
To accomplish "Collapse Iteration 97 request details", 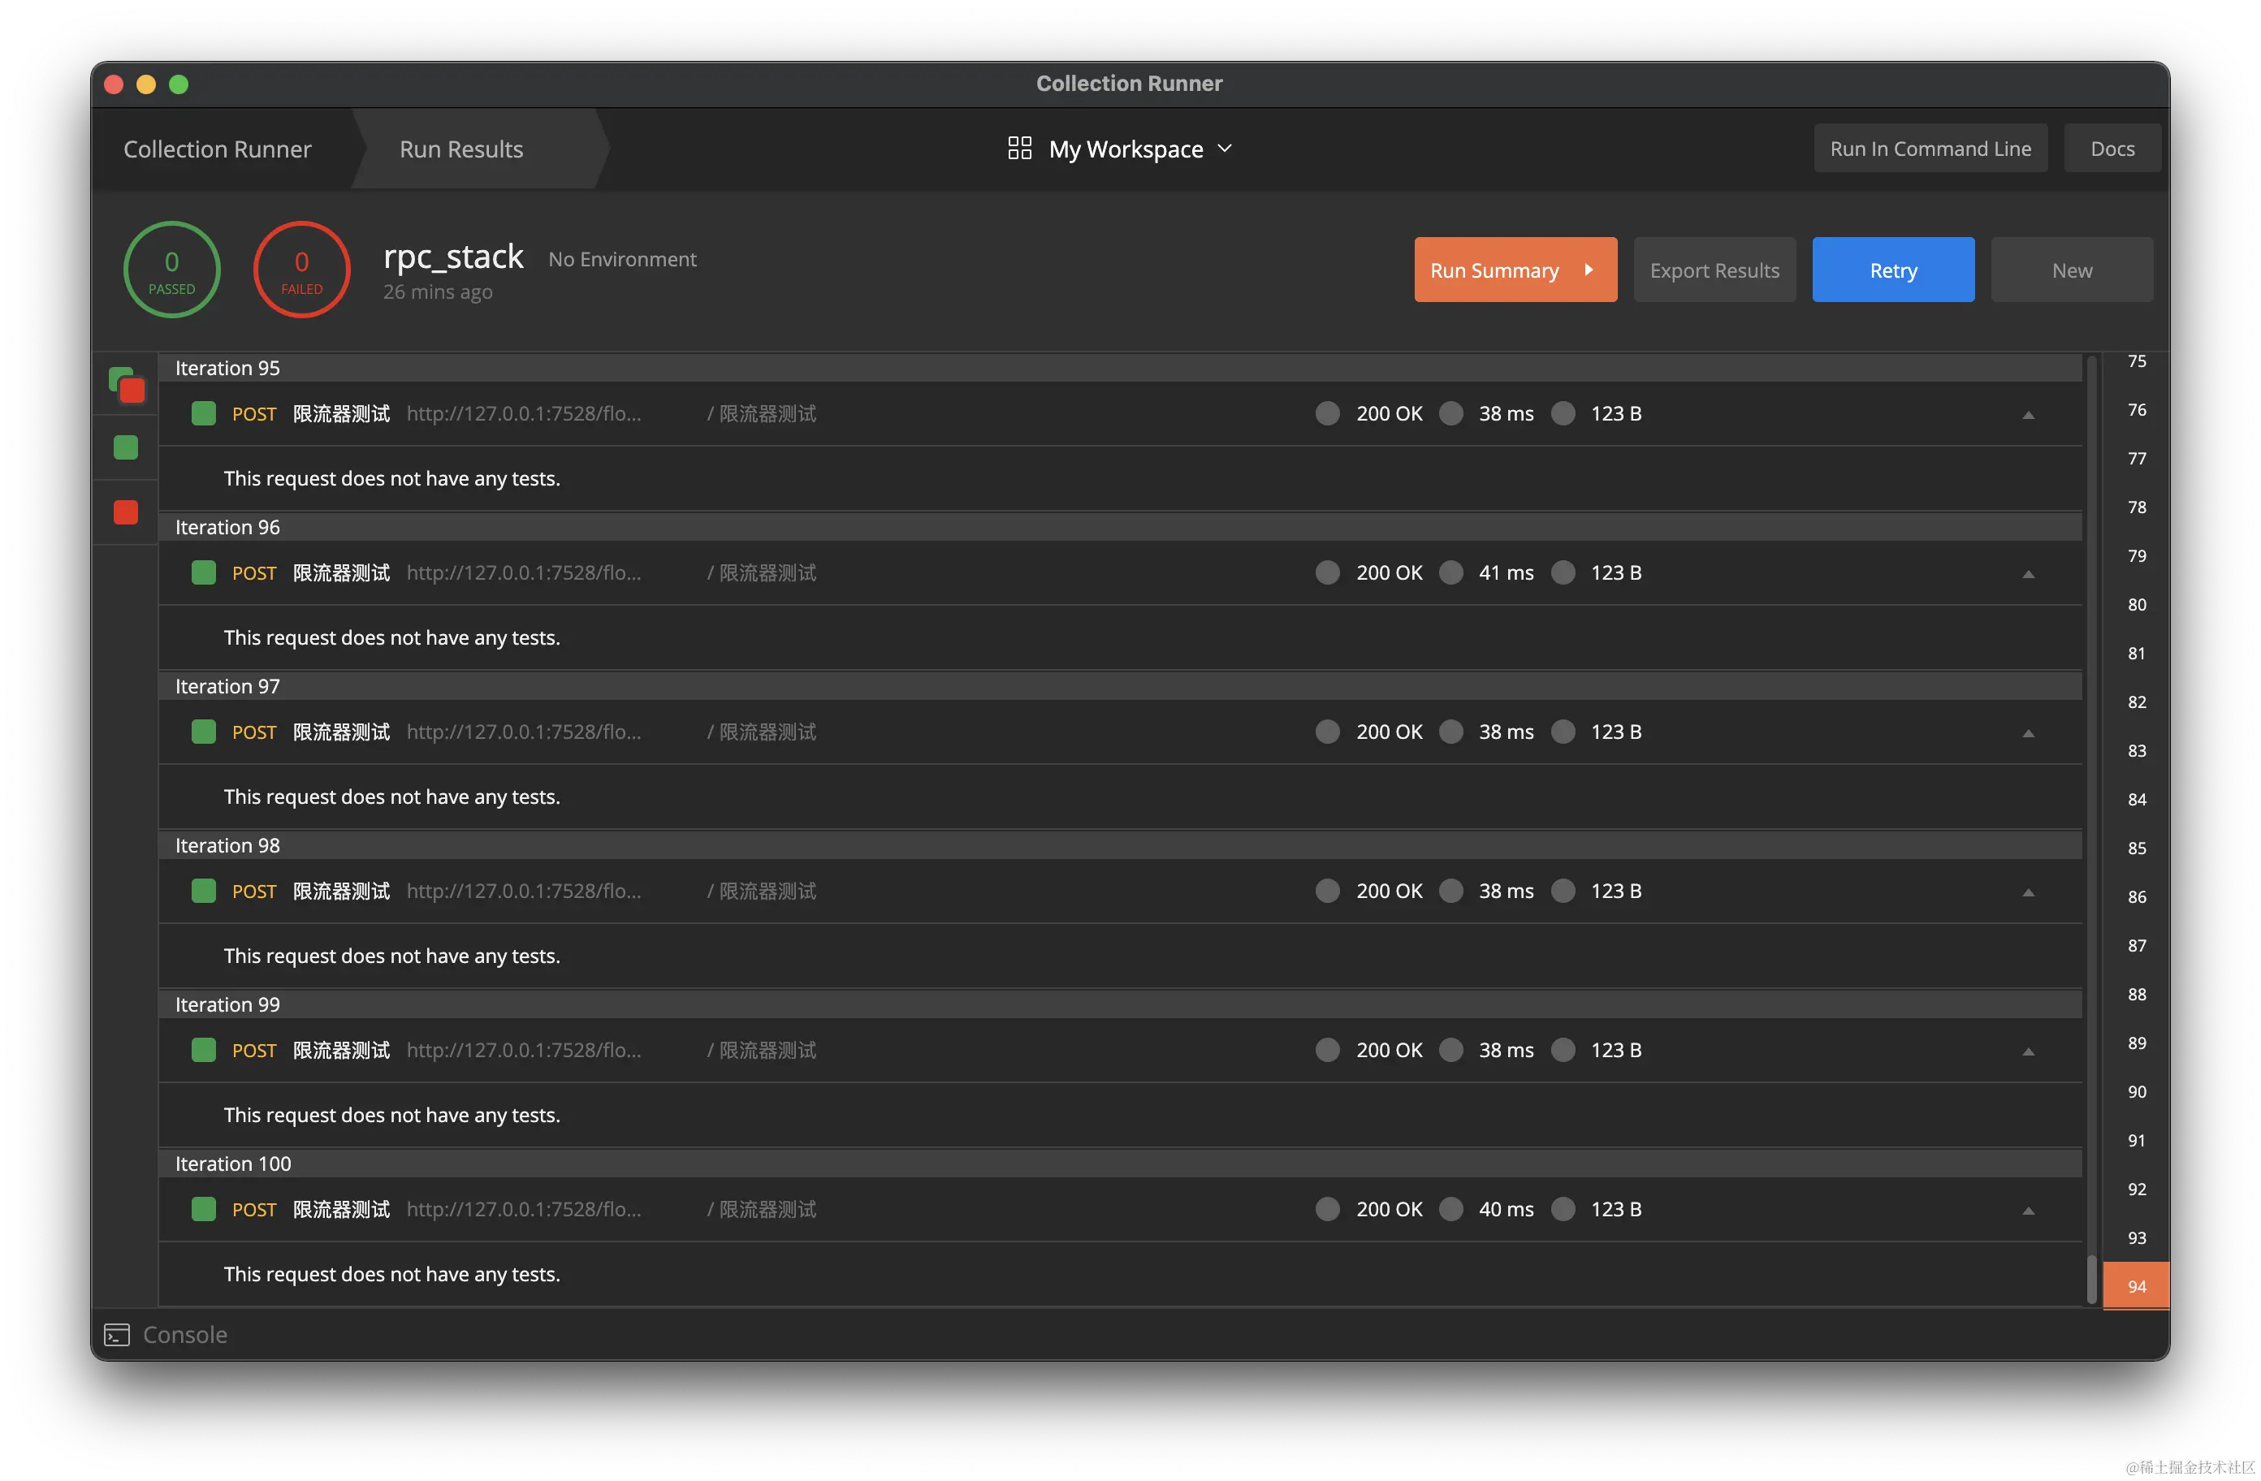I will 2028,733.
